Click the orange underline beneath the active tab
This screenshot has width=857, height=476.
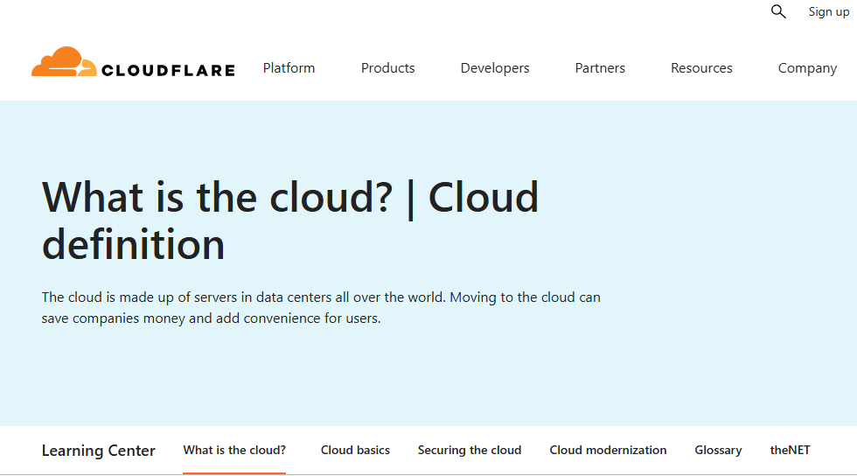pos(234,472)
